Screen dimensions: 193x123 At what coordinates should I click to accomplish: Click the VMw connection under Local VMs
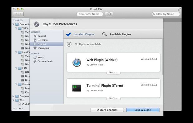[x=25, y=56]
